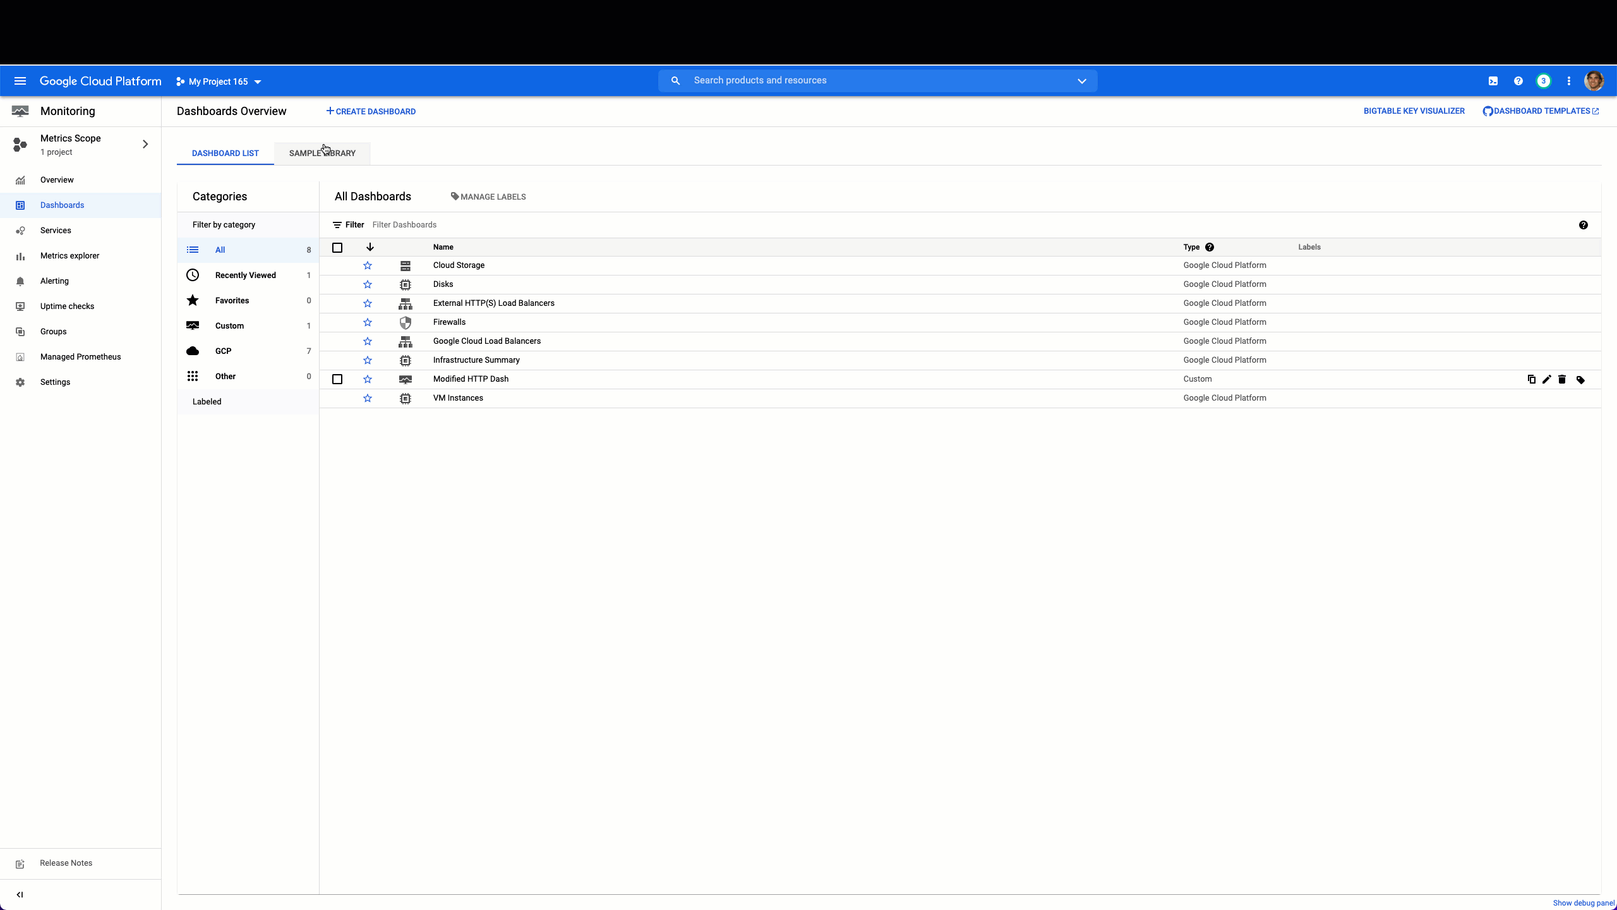Open the Sample Library tab

(322, 152)
